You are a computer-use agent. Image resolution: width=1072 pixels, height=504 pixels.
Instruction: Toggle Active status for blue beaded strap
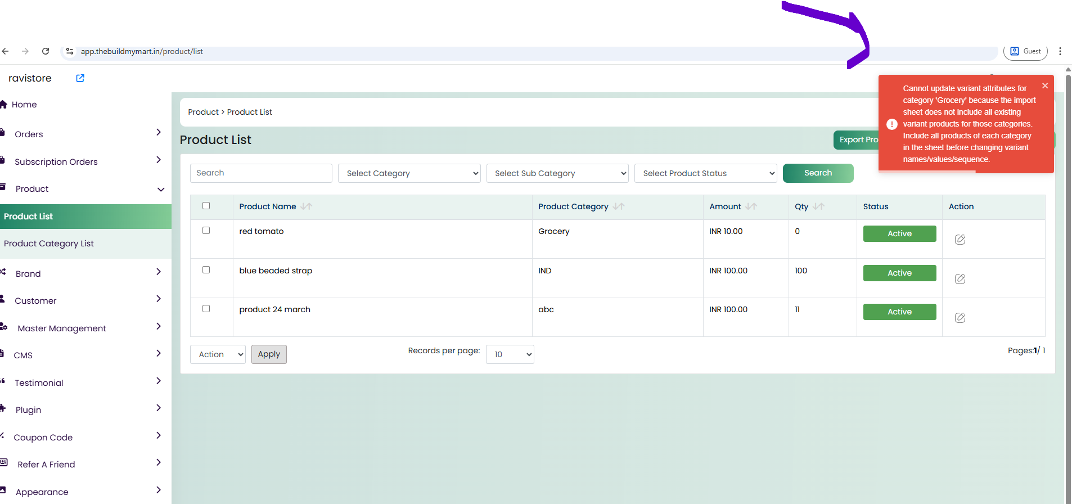point(899,273)
